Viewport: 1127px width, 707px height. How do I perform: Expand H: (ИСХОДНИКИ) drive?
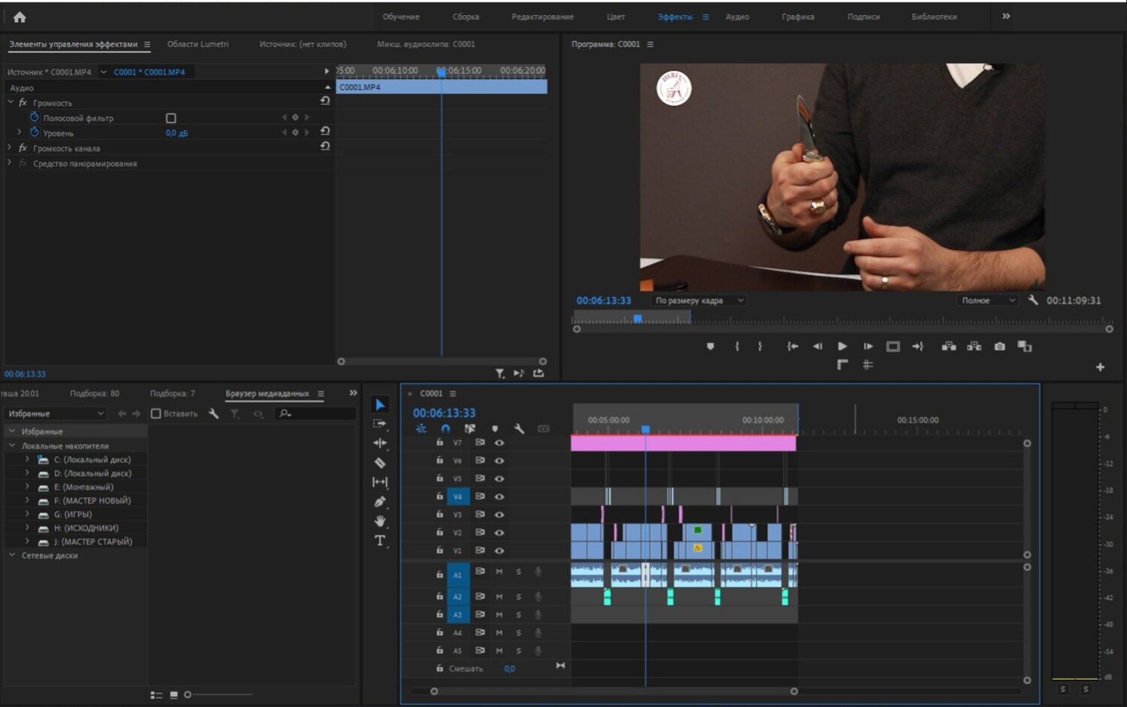tap(27, 527)
